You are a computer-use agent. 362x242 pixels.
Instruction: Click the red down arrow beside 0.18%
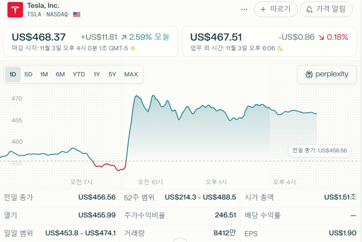click(322, 37)
